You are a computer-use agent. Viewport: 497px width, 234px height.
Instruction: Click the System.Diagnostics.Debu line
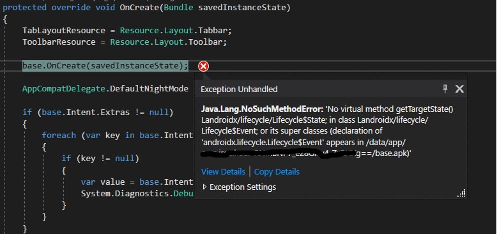tap(137, 194)
